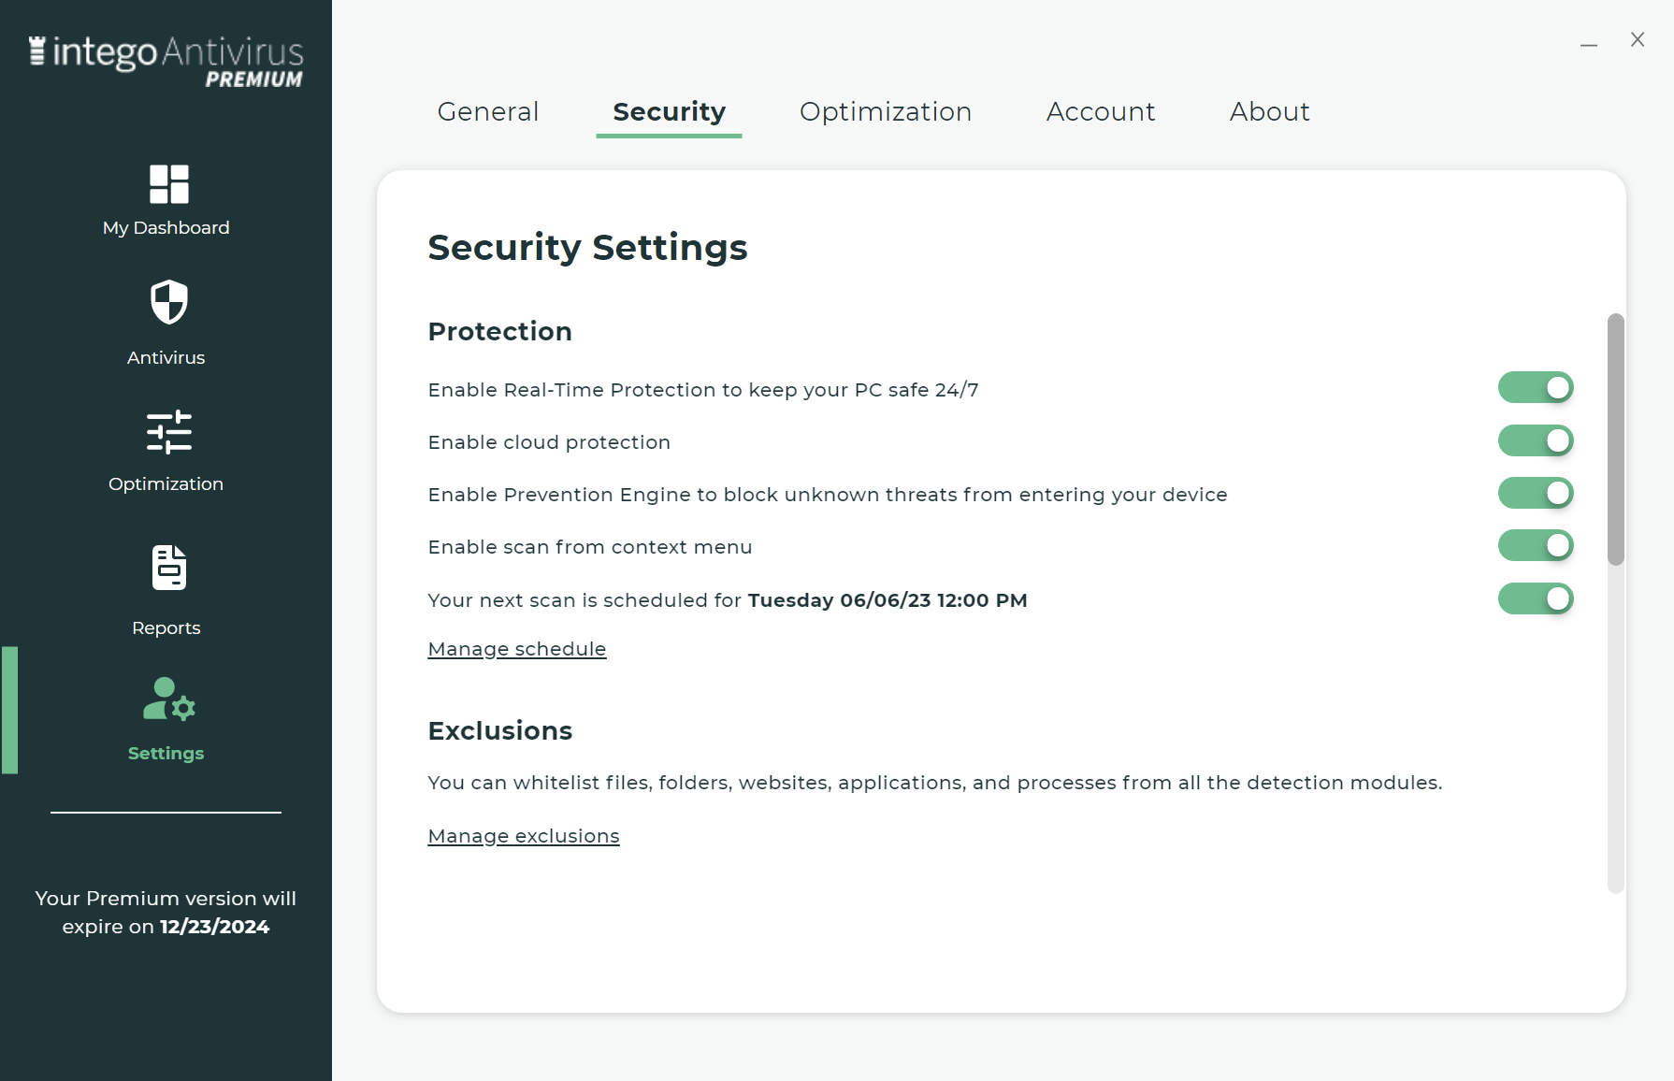Click the Protection section heading

pyautogui.click(x=499, y=331)
